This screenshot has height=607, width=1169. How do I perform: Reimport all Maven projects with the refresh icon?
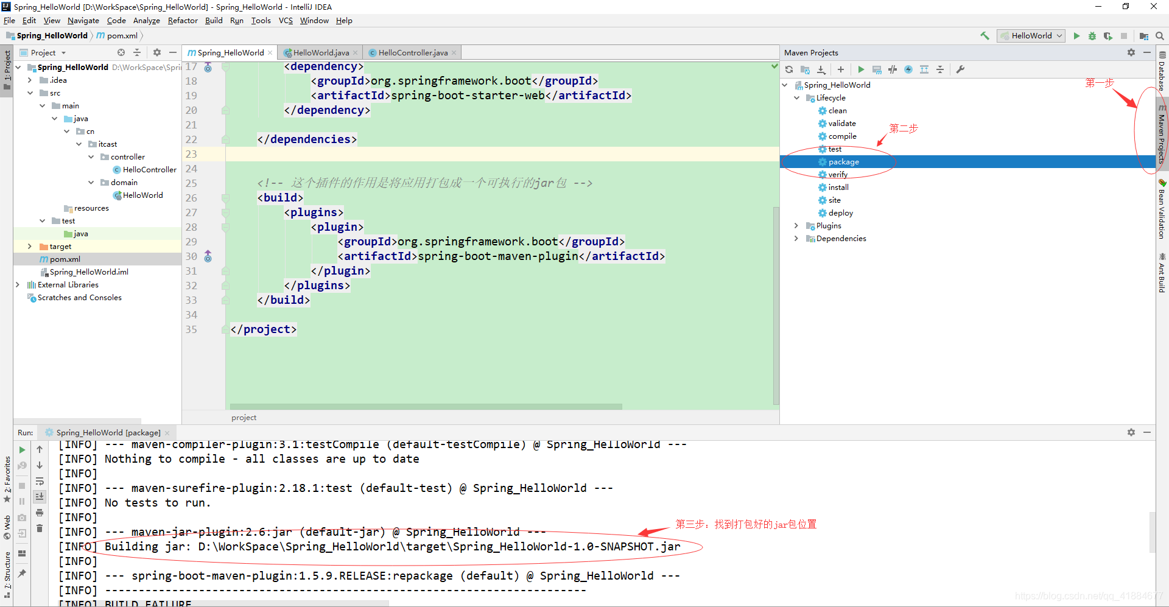(789, 69)
